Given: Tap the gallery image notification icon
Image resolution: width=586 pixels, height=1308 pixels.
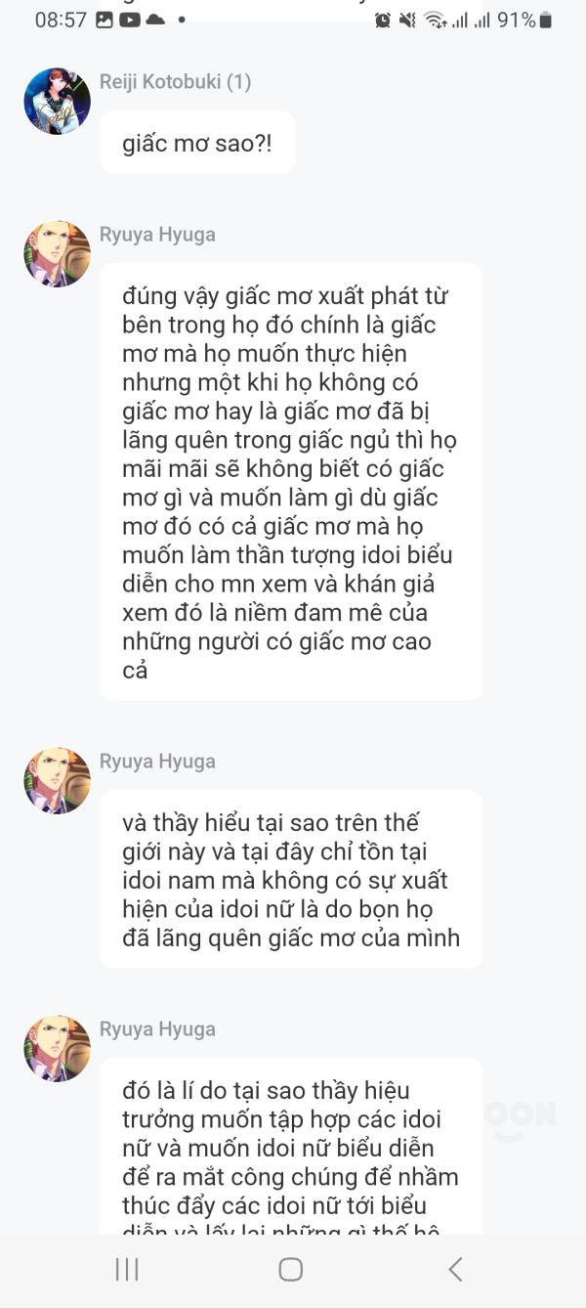Looking at the screenshot, I should point(105,20).
